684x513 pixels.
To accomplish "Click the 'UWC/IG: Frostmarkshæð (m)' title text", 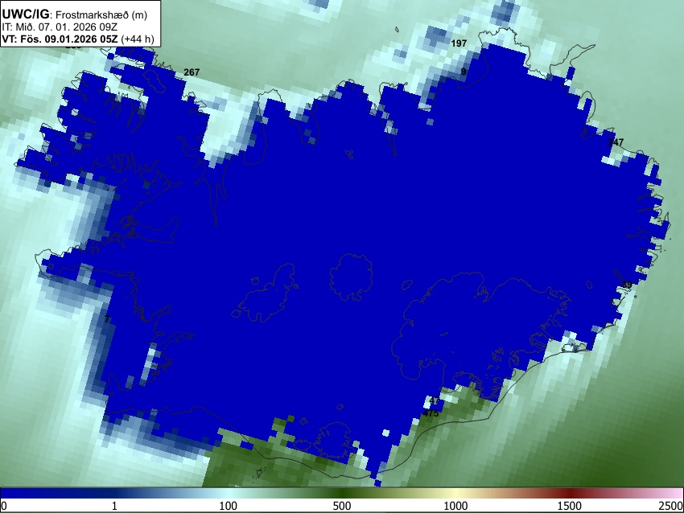I will point(74,14).
